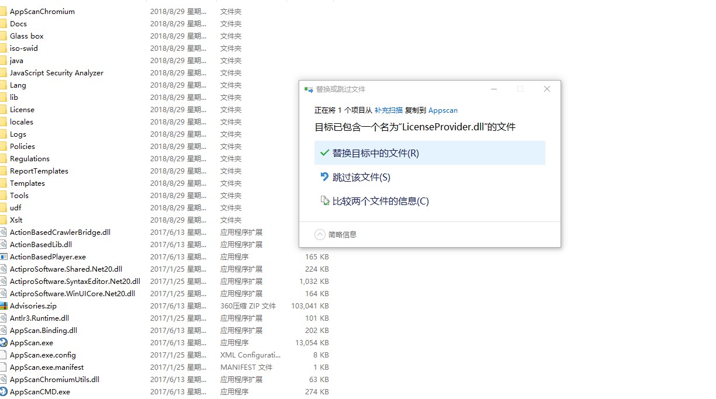Select the locales folder icon

click(3, 122)
